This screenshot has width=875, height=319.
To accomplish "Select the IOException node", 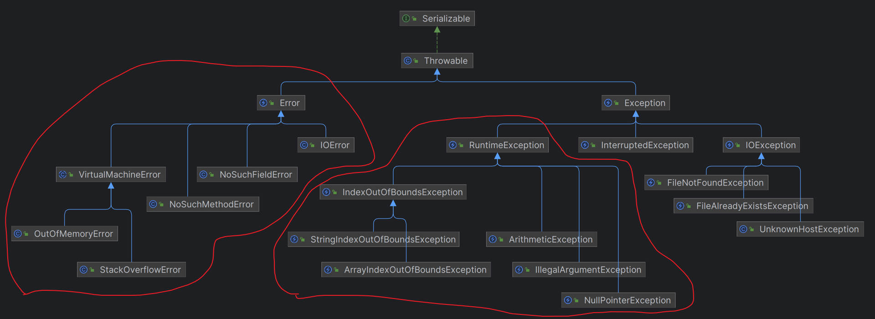I will [762, 145].
